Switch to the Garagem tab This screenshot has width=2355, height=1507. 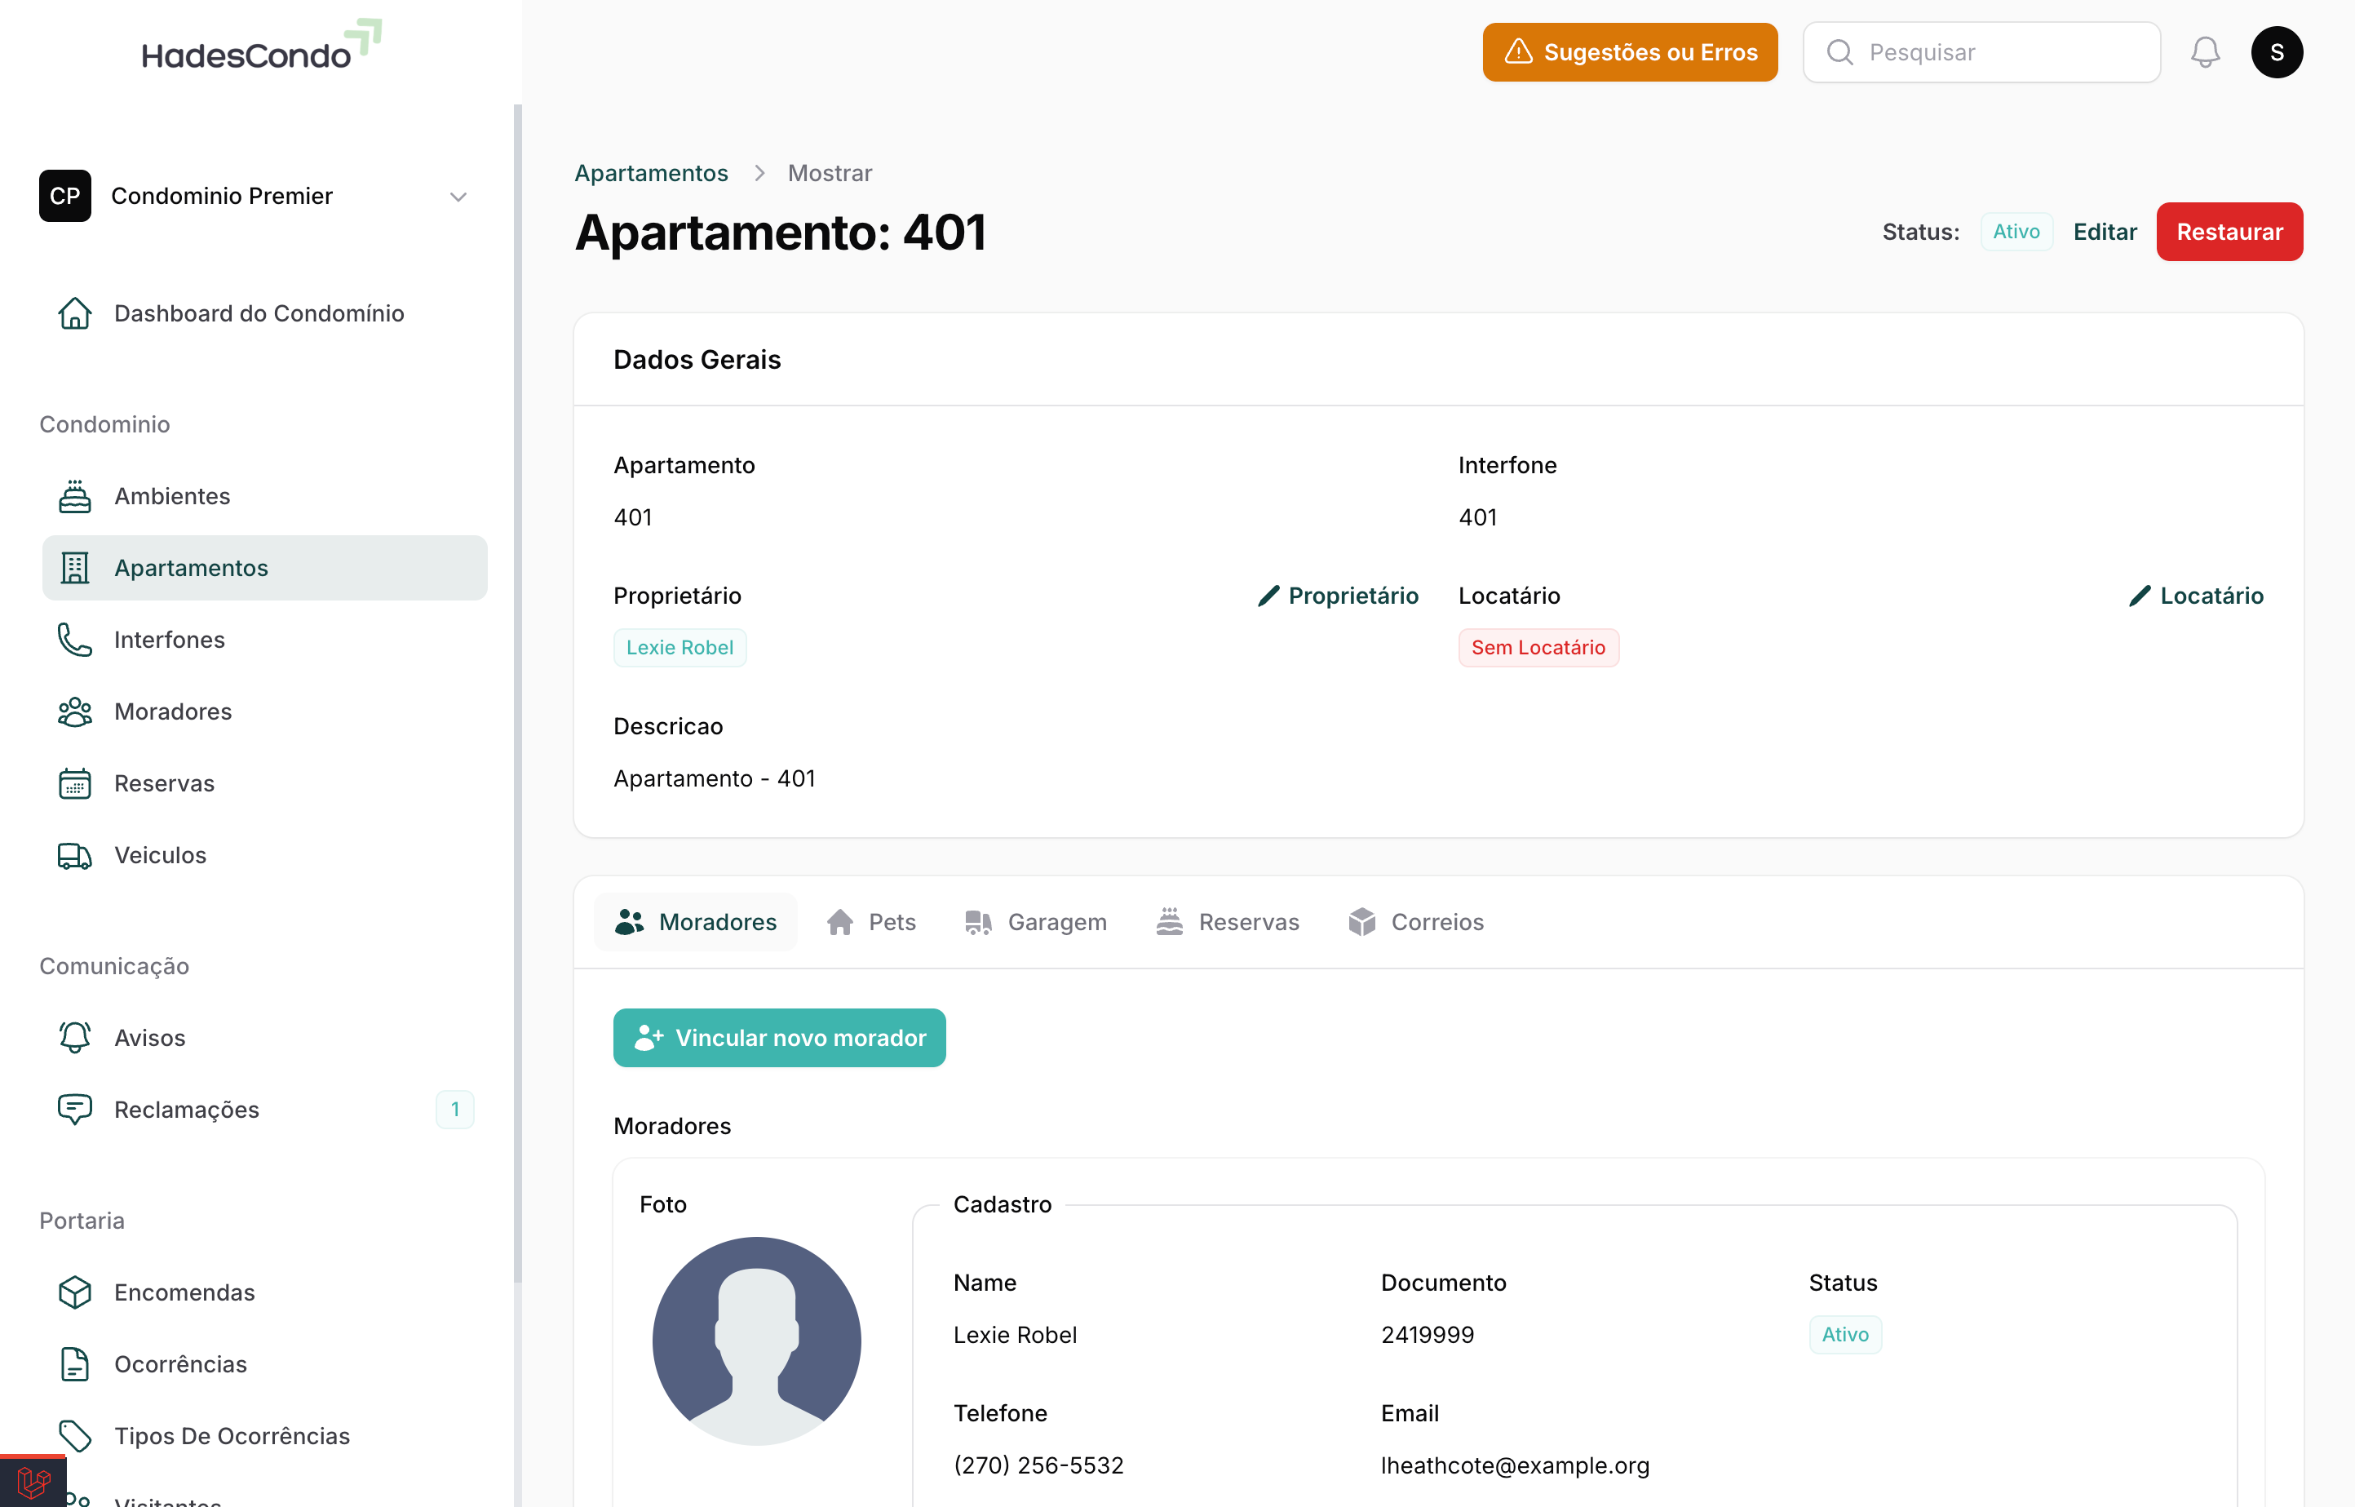(x=1035, y=922)
